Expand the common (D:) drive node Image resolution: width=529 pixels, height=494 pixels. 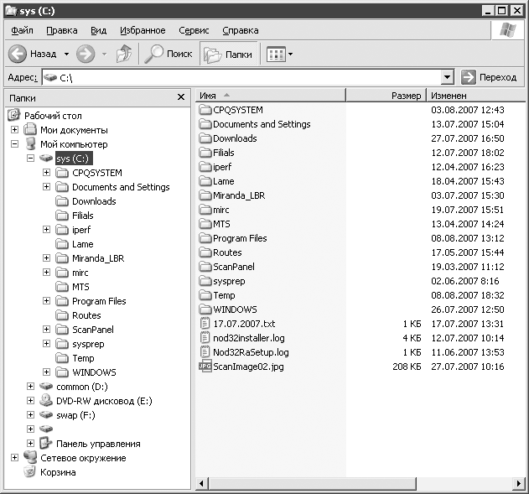coord(31,387)
